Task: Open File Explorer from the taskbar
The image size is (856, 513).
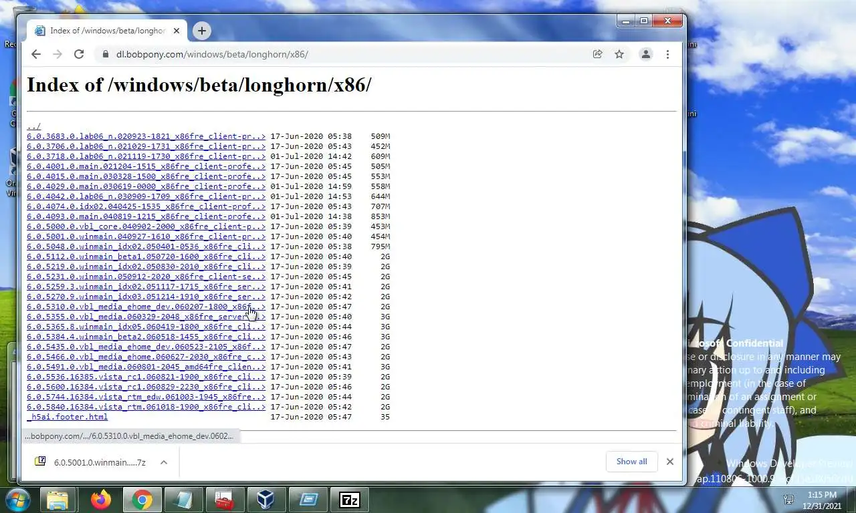Action: point(58,500)
